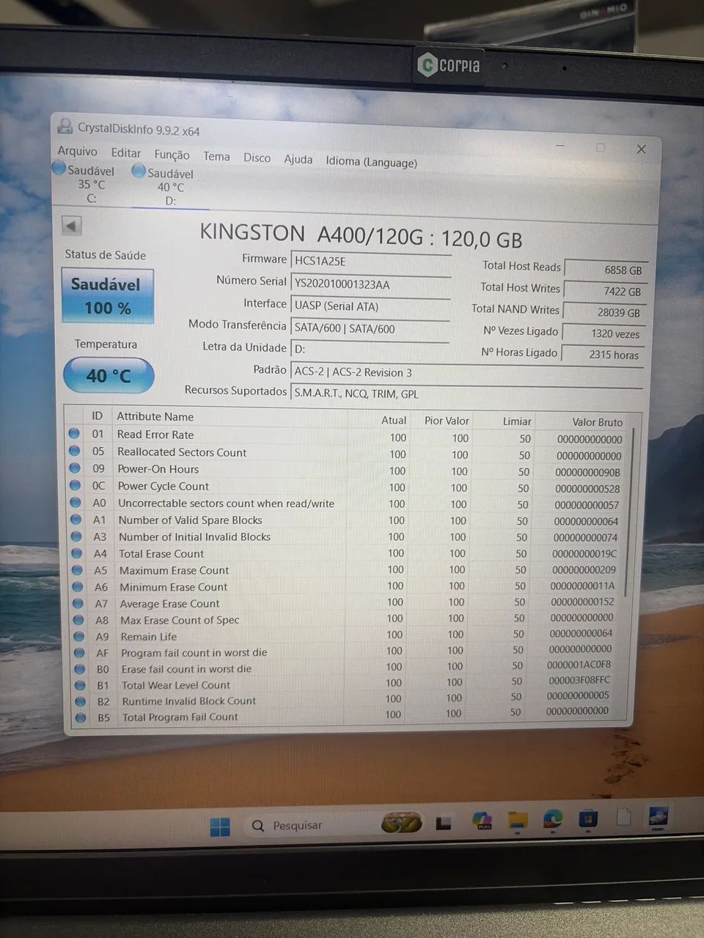Click status circle of Minimum Erase Count row

pyautogui.click(x=78, y=586)
